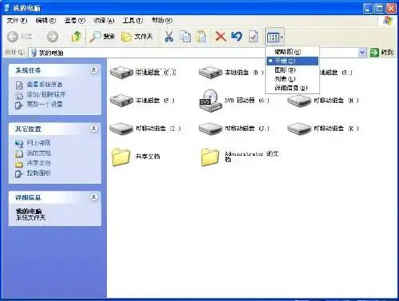Select removable disk (J:) icon
The width and height of the screenshot is (399, 301).
click(210, 129)
